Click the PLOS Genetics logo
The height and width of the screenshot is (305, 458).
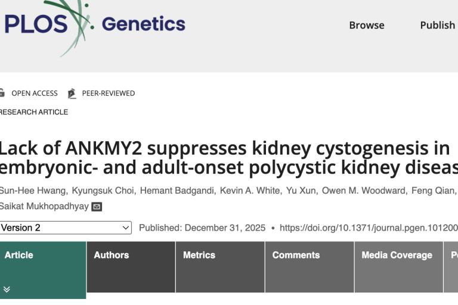[x=95, y=24]
